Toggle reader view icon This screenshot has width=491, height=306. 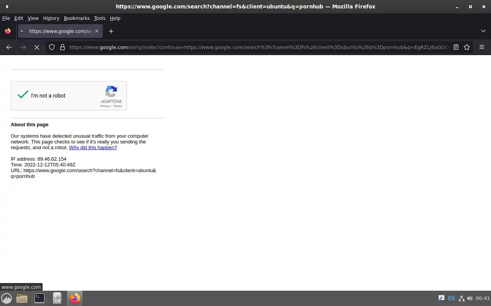[x=456, y=47]
